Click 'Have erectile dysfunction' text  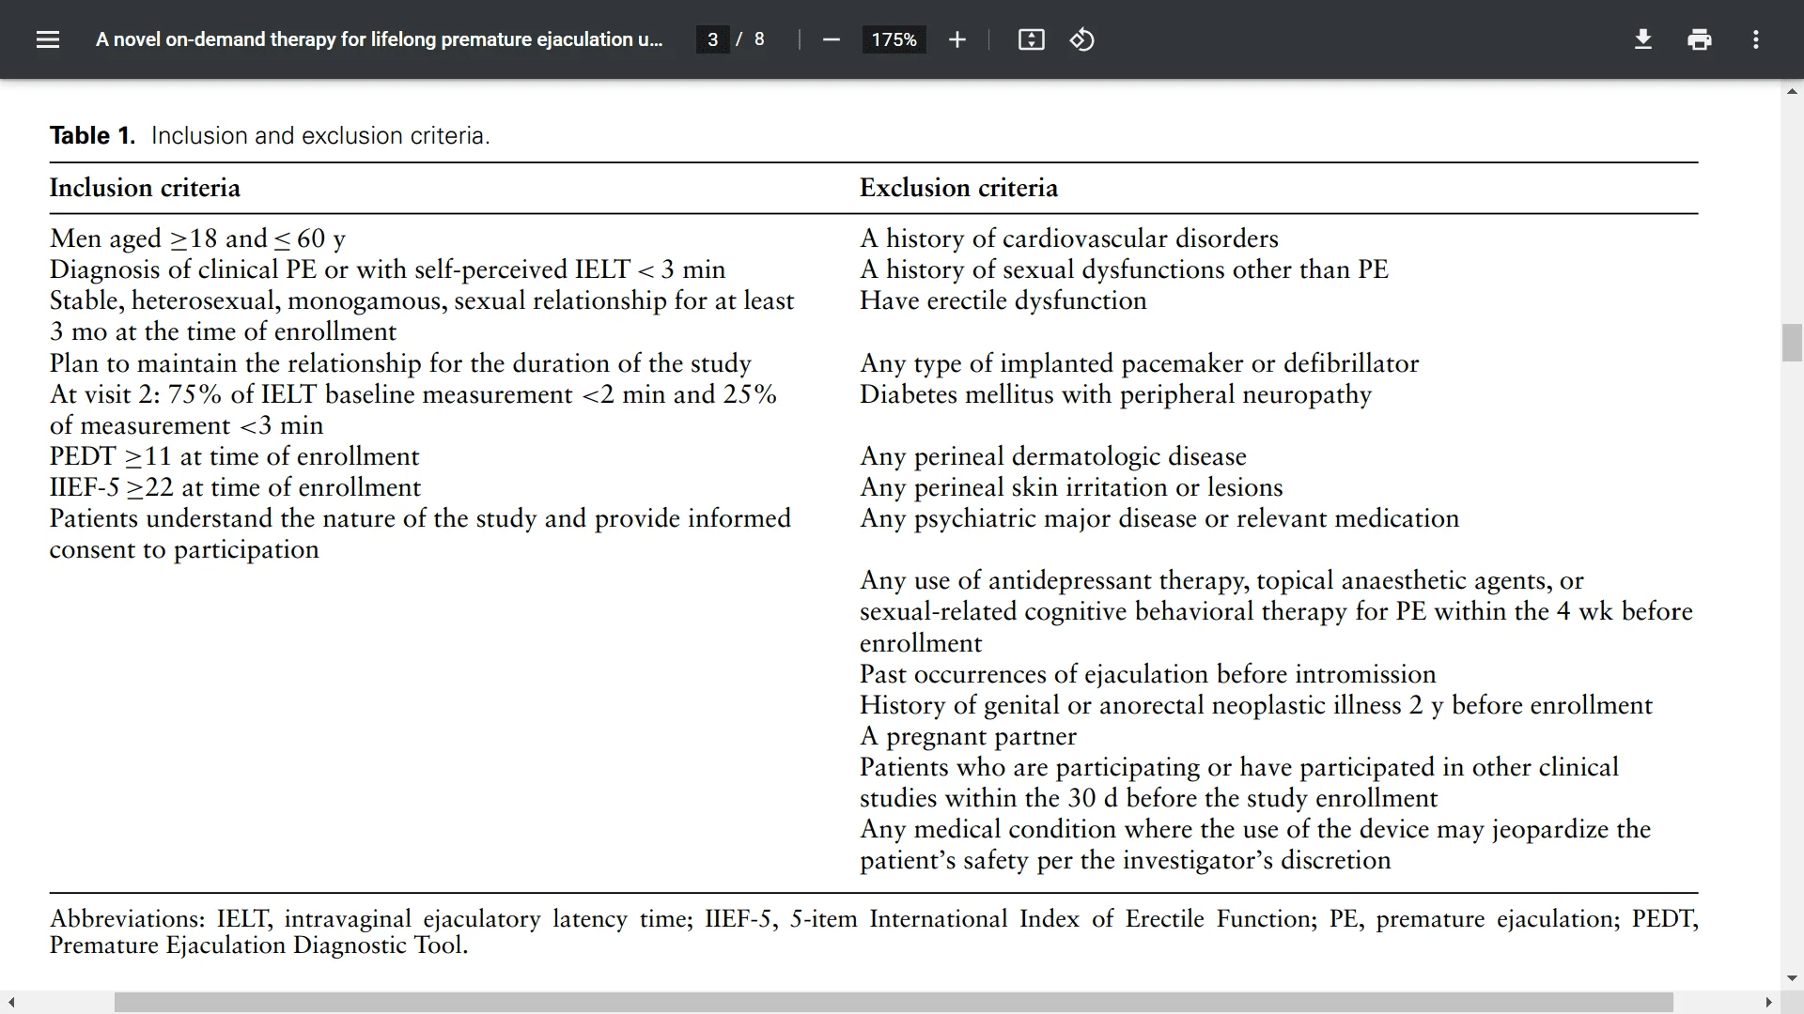click(1003, 300)
